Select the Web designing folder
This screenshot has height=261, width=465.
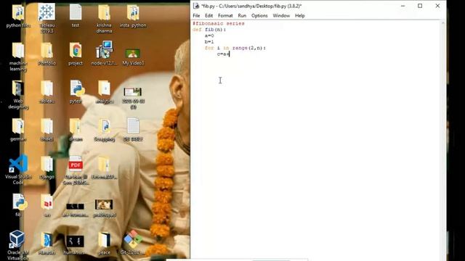[x=18, y=95]
